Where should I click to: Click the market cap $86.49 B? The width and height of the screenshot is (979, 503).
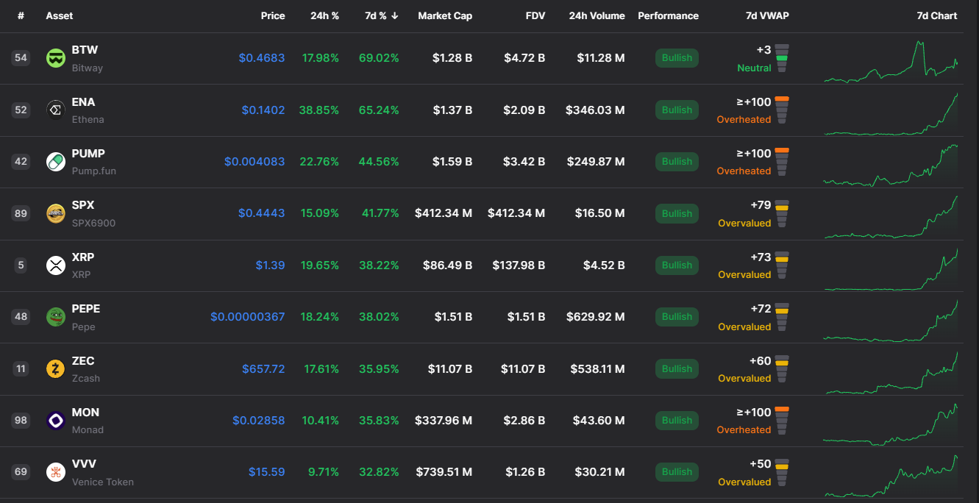coord(447,265)
